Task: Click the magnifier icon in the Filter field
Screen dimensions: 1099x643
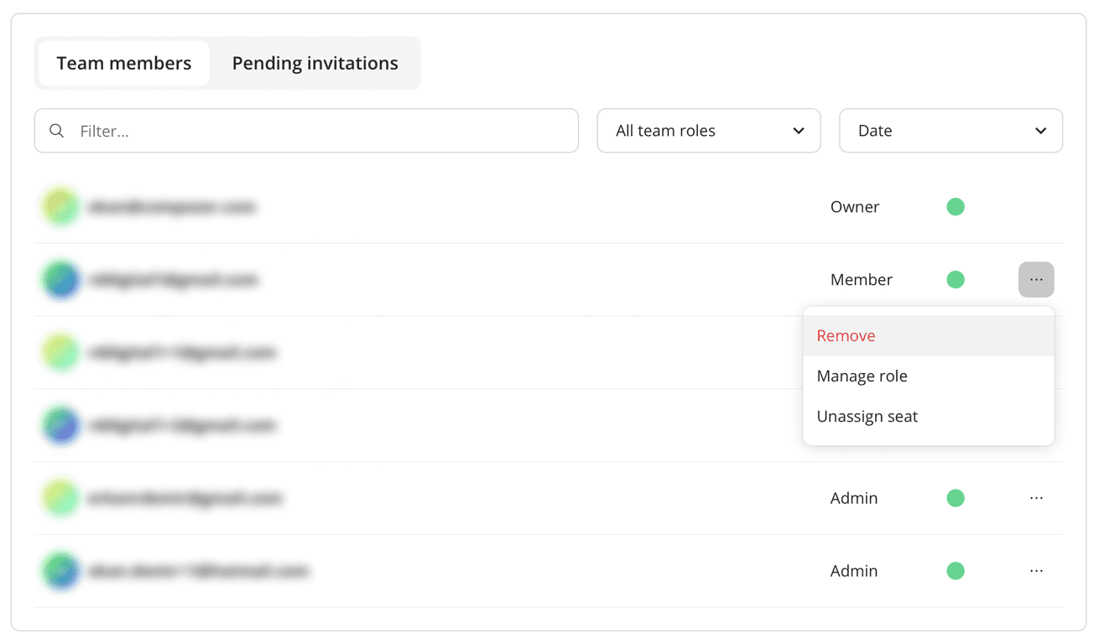Action: (57, 131)
